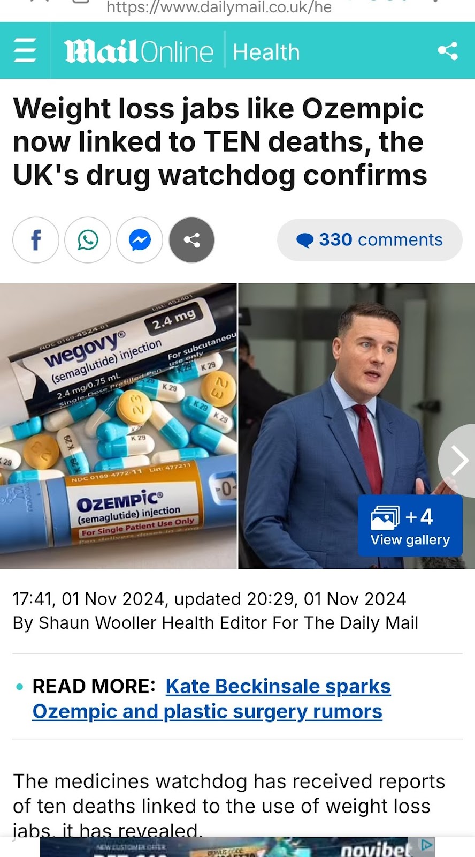
Task: Open the ad choices icon on banner
Action: [427, 845]
